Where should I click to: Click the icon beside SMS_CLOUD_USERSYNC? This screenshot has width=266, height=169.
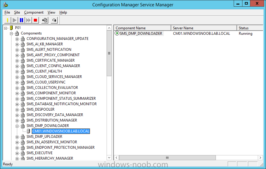[23, 82]
